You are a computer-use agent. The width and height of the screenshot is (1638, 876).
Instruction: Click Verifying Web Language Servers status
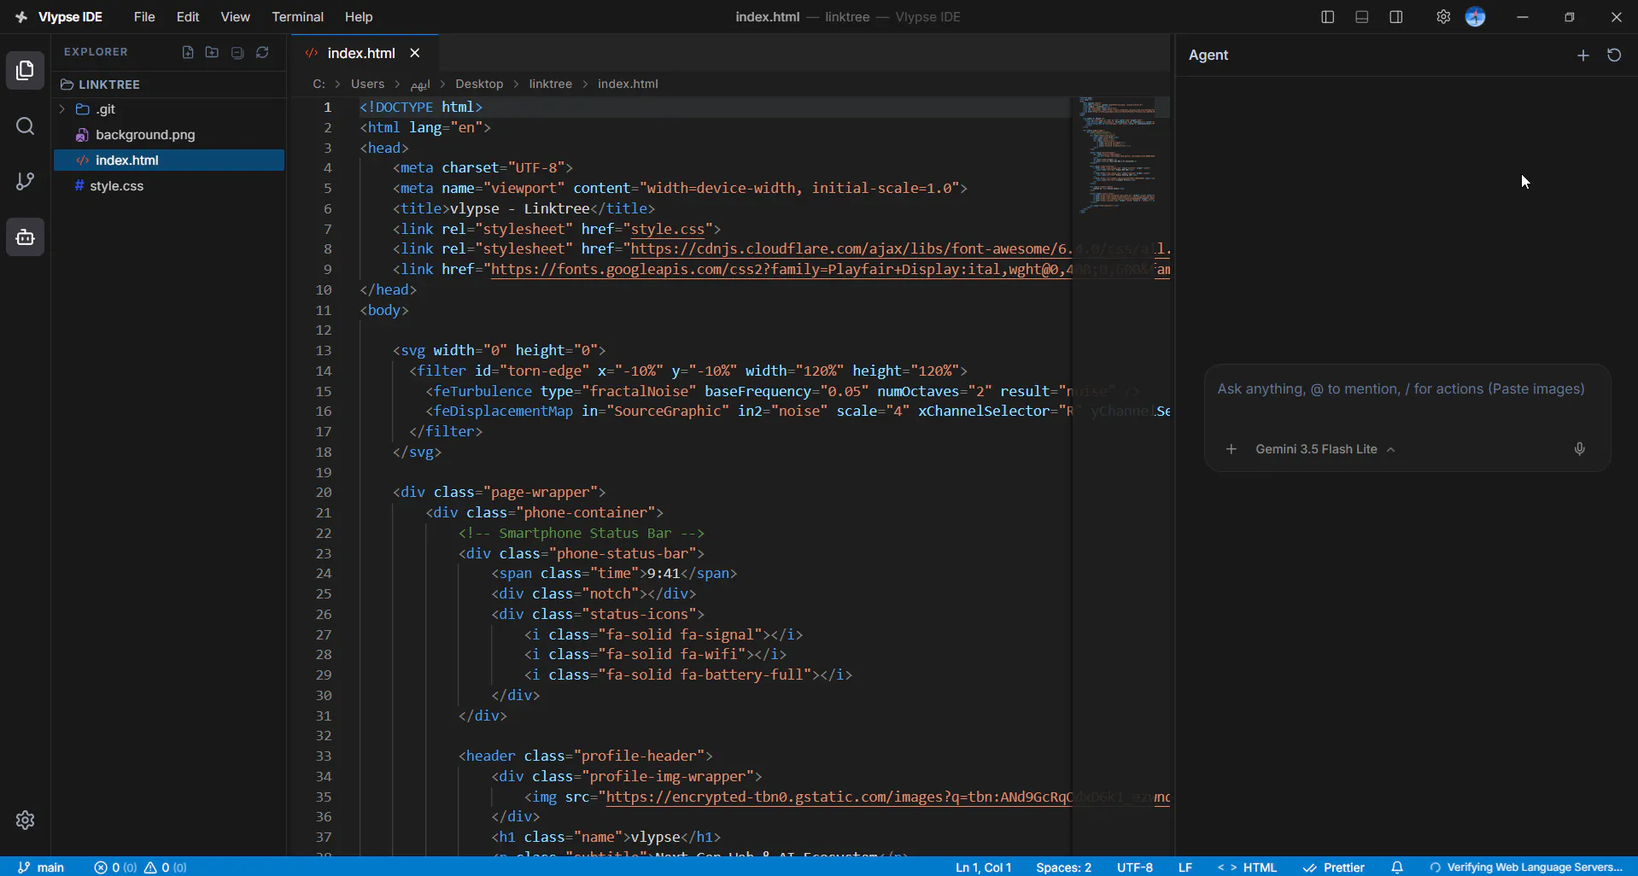coord(1526,867)
